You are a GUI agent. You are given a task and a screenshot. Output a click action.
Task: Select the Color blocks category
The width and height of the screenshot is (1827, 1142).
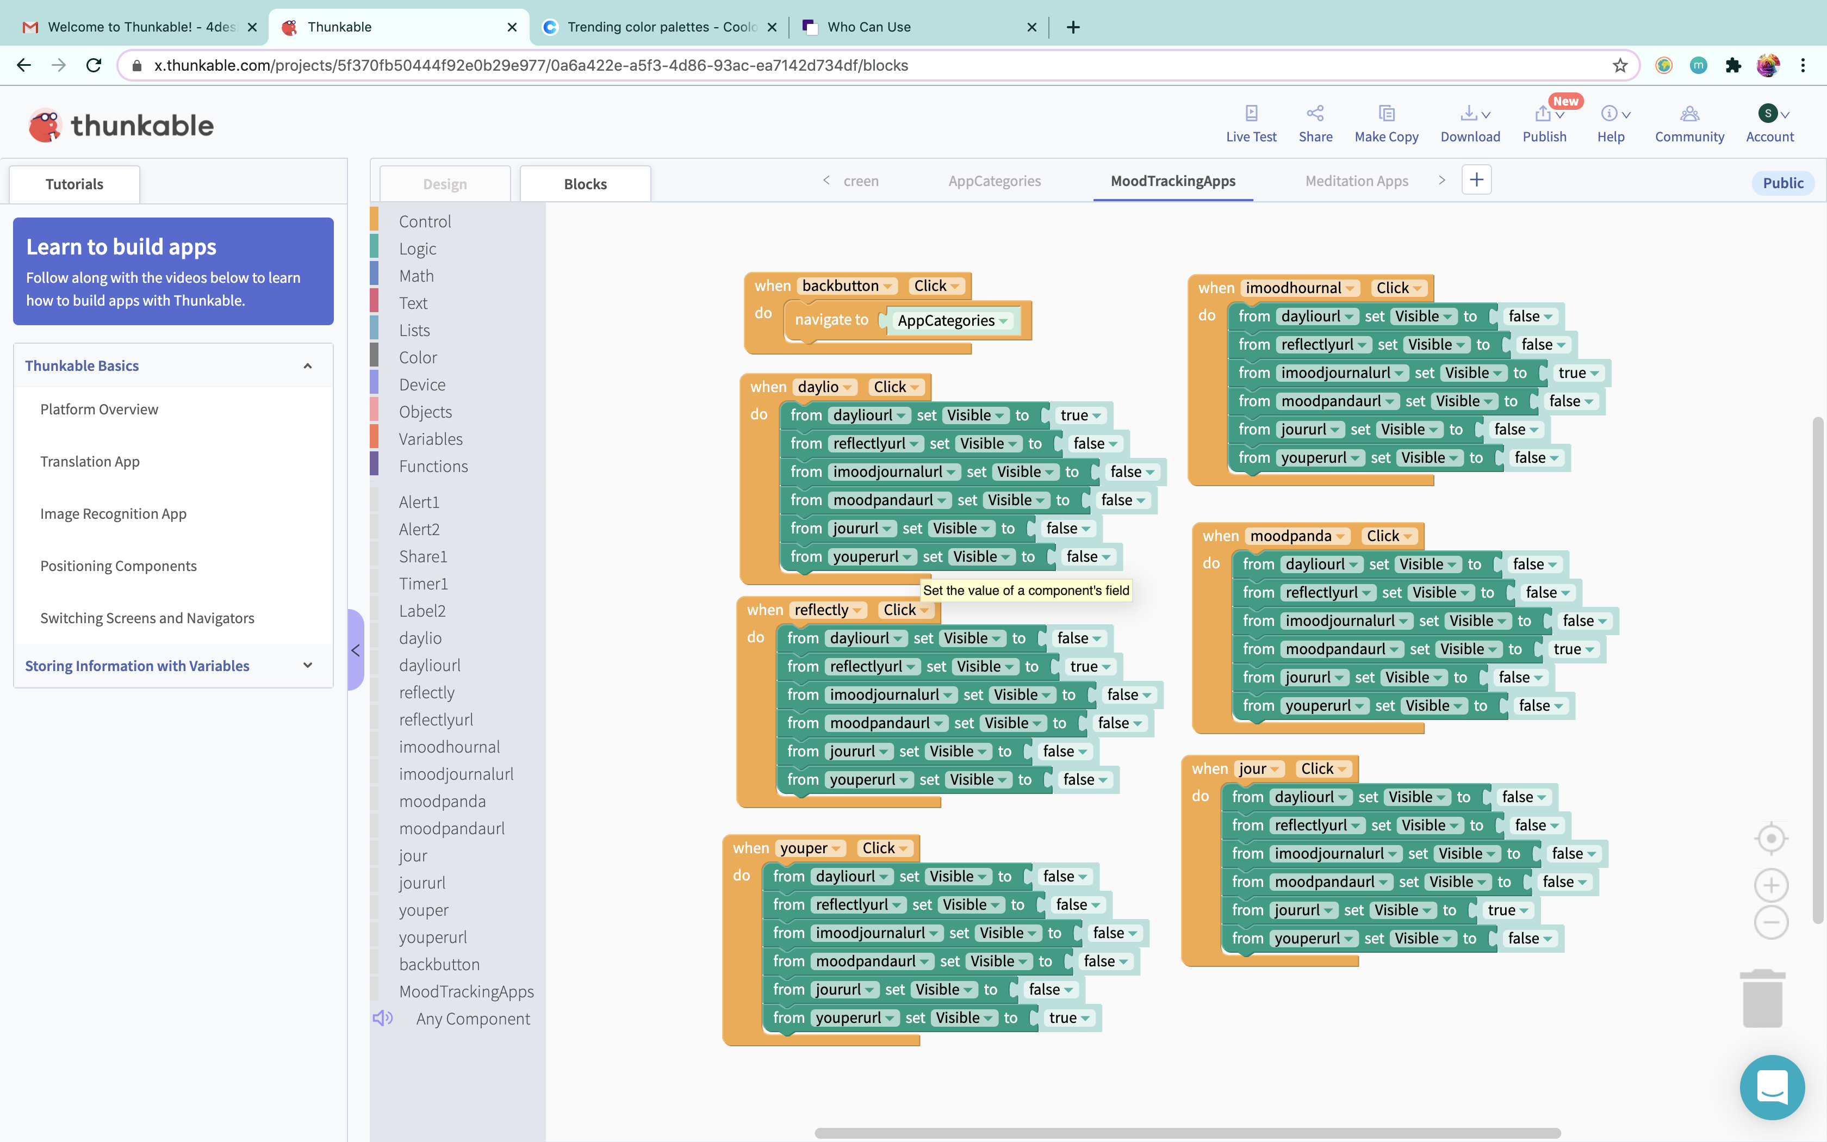click(x=418, y=357)
